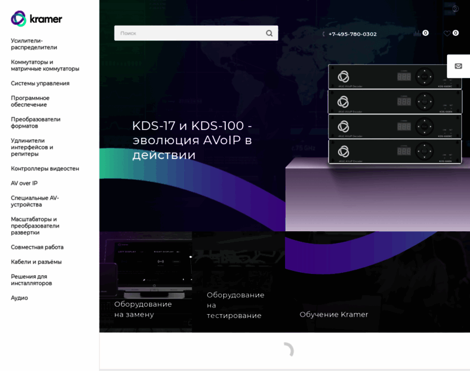The height and width of the screenshot is (371, 470).
Task: Open Решения для инсталляторов category
Action: 32,279
